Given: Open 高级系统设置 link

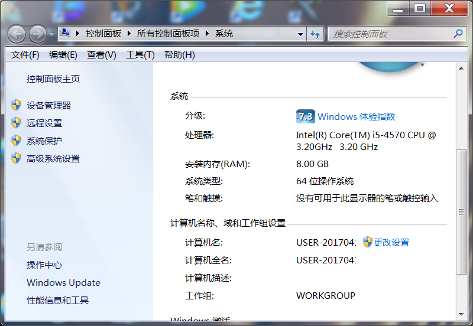Looking at the screenshot, I should click(53, 159).
